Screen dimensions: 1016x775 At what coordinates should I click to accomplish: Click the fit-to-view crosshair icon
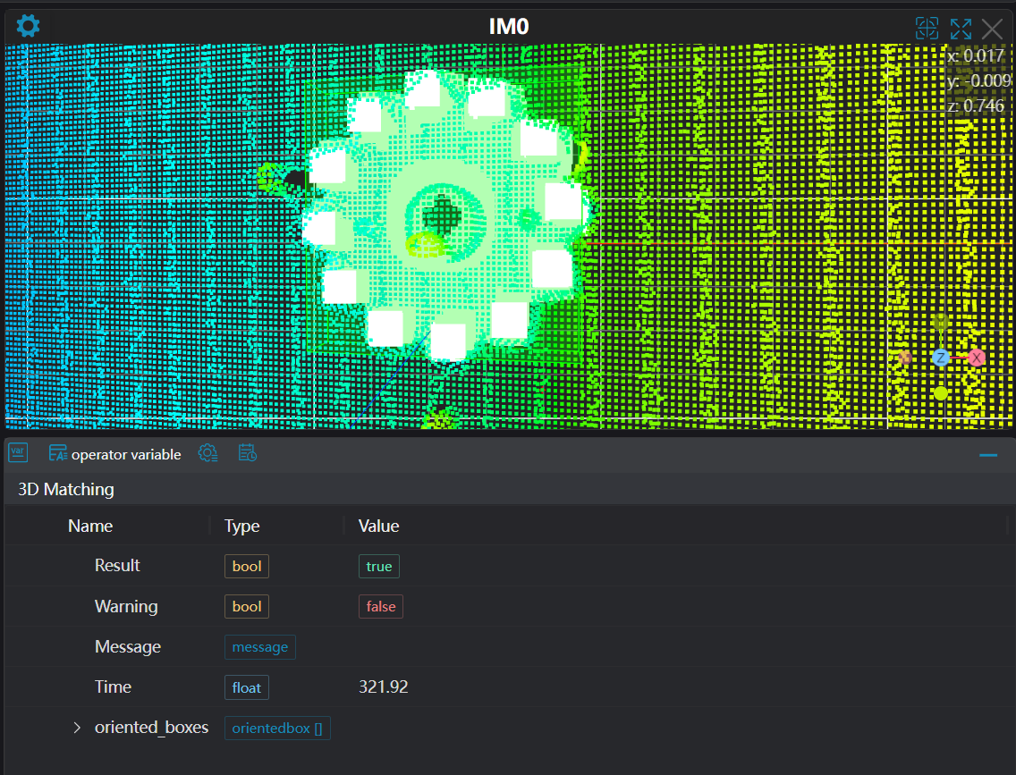pyautogui.click(x=927, y=28)
